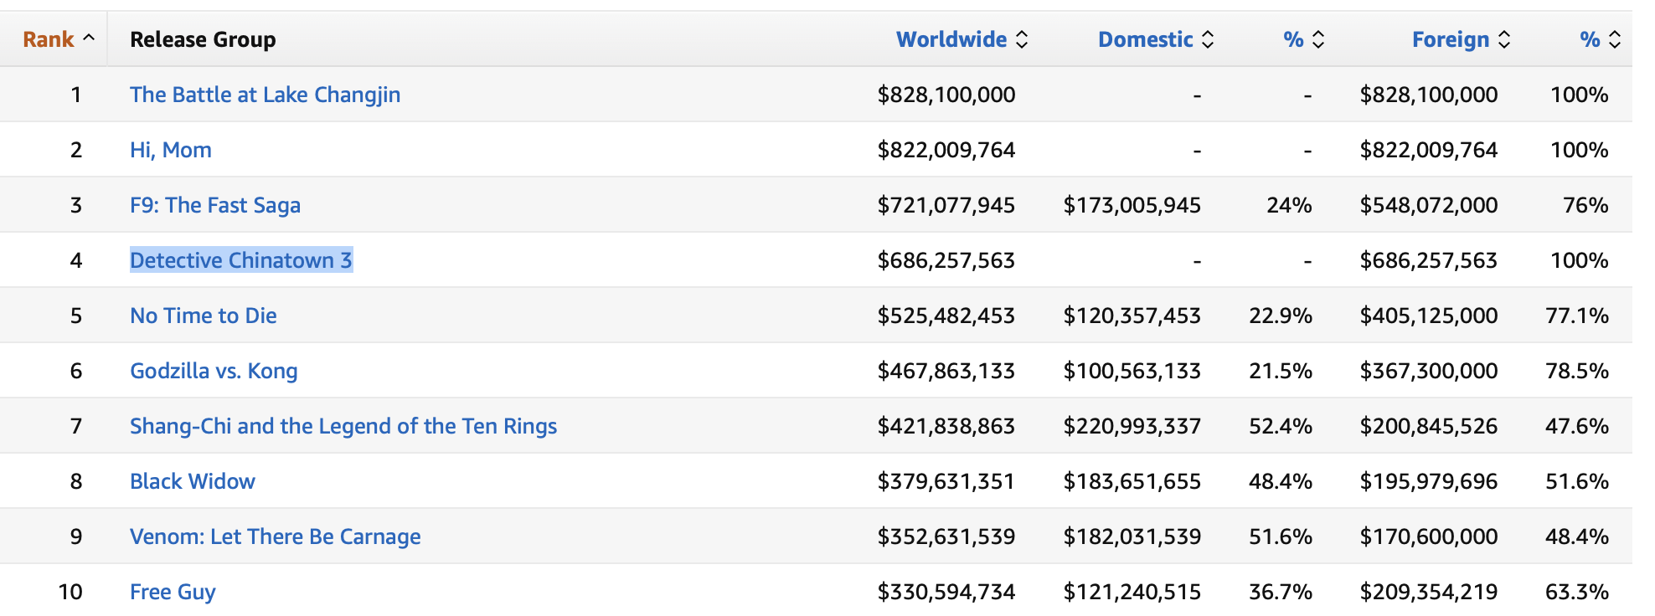Select foreign value $209,354,219
Image resolution: width=1655 pixels, height=616 pixels.
click(1429, 592)
